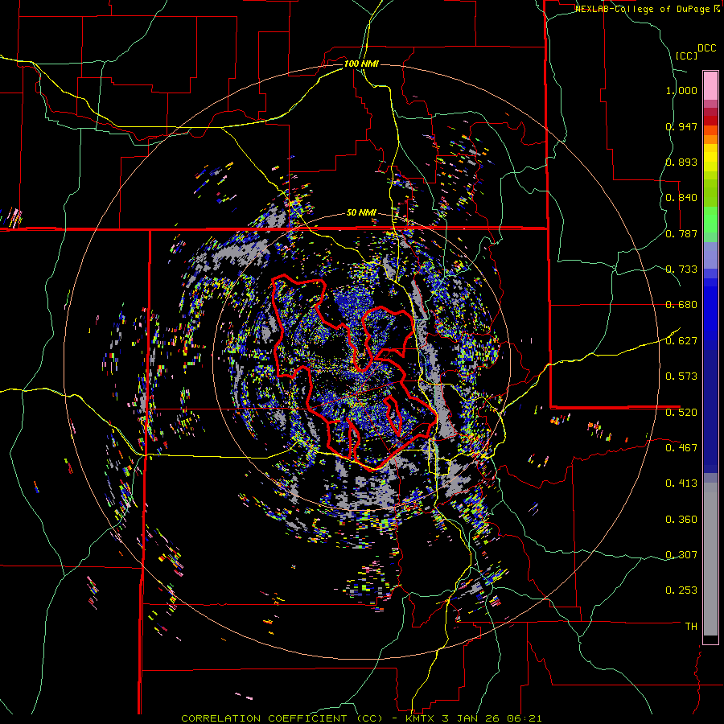724x724 pixels.
Task: Click the 0.573 scale value
Action: [x=681, y=376]
